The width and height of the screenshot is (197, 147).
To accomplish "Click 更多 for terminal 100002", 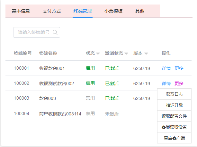I will (x=179, y=83).
